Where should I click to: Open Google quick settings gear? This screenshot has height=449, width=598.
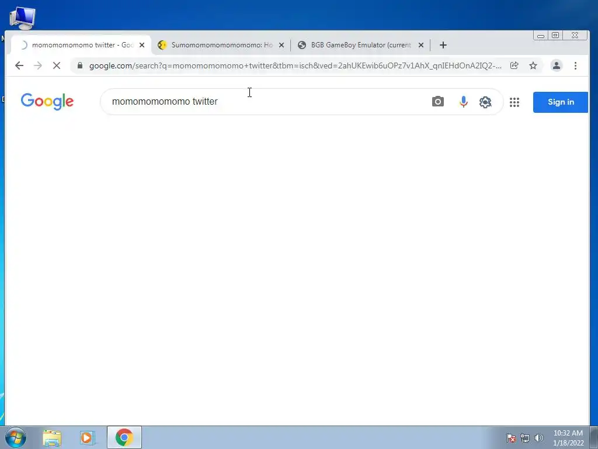tap(485, 102)
